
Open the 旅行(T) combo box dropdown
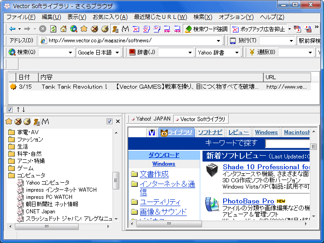pyautogui.click(x=291, y=40)
